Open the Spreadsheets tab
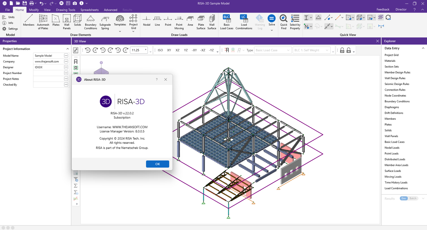427x230 pixels. [x=89, y=10]
